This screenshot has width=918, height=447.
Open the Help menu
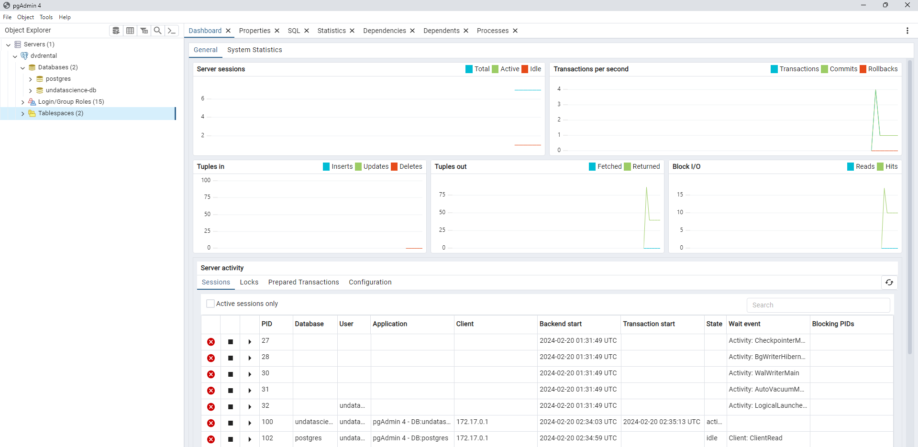click(x=65, y=17)
